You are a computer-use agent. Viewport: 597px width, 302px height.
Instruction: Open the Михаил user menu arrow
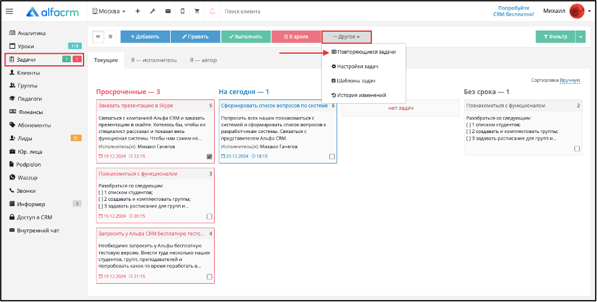(x=590, y=12)
